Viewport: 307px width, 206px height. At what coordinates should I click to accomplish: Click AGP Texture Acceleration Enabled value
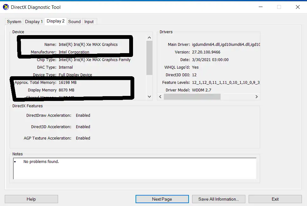83,138
